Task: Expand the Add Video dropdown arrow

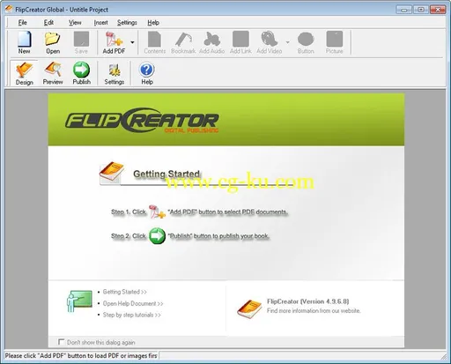Action: pyautogui.click(x=287, y=42)
